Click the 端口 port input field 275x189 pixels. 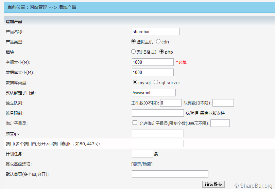tap(157, 144)
